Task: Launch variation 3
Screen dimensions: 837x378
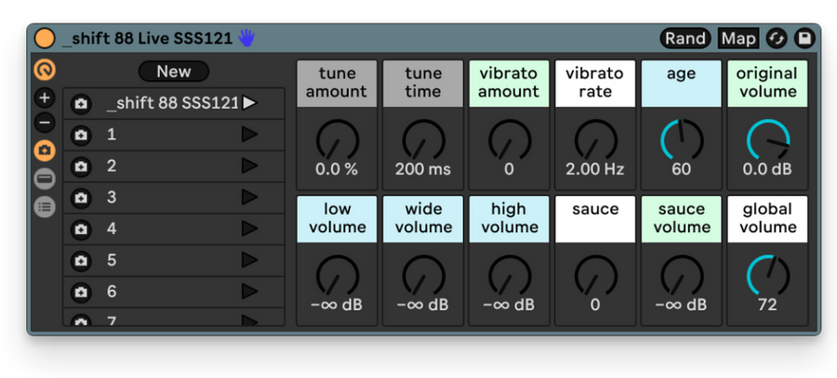Action: coord(249,197)
